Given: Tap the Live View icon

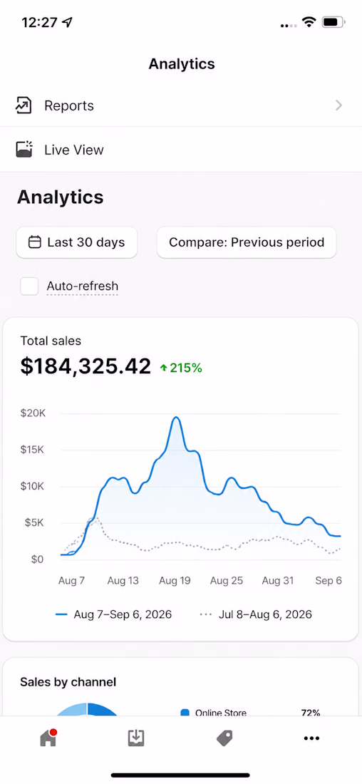Looking at the screenshot, I should [24, 150].
